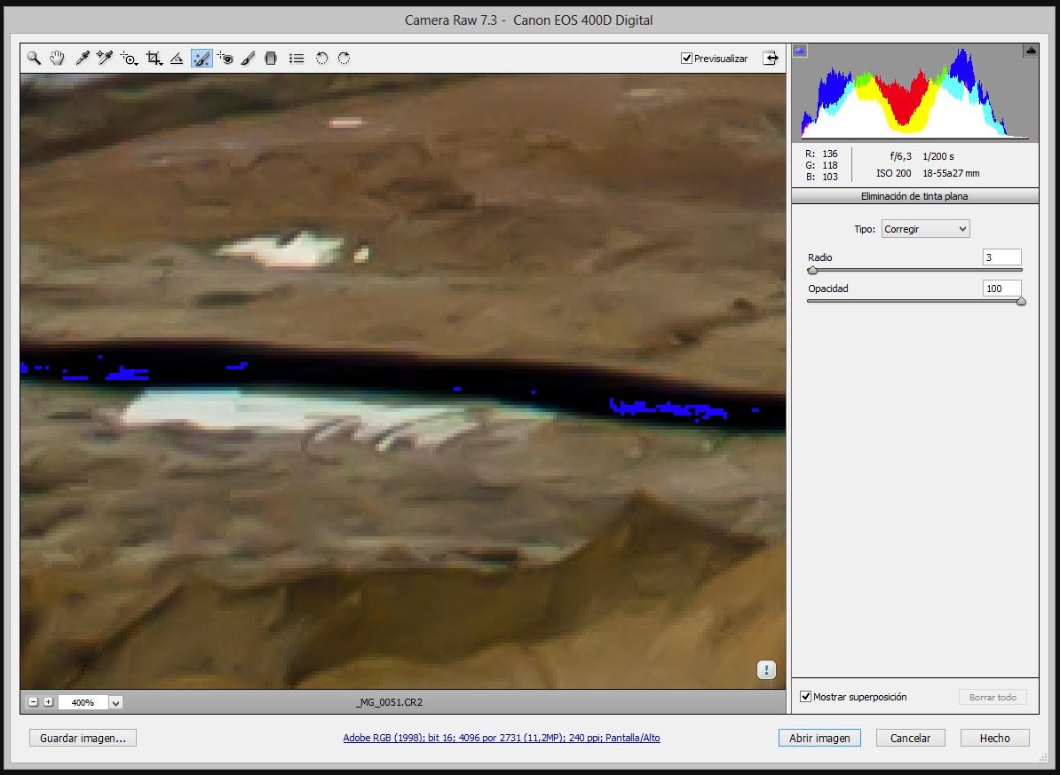The height and width of the screenshot is (775, 1060).
Task: Click the Radio value field
Action: click(1002, 257)
